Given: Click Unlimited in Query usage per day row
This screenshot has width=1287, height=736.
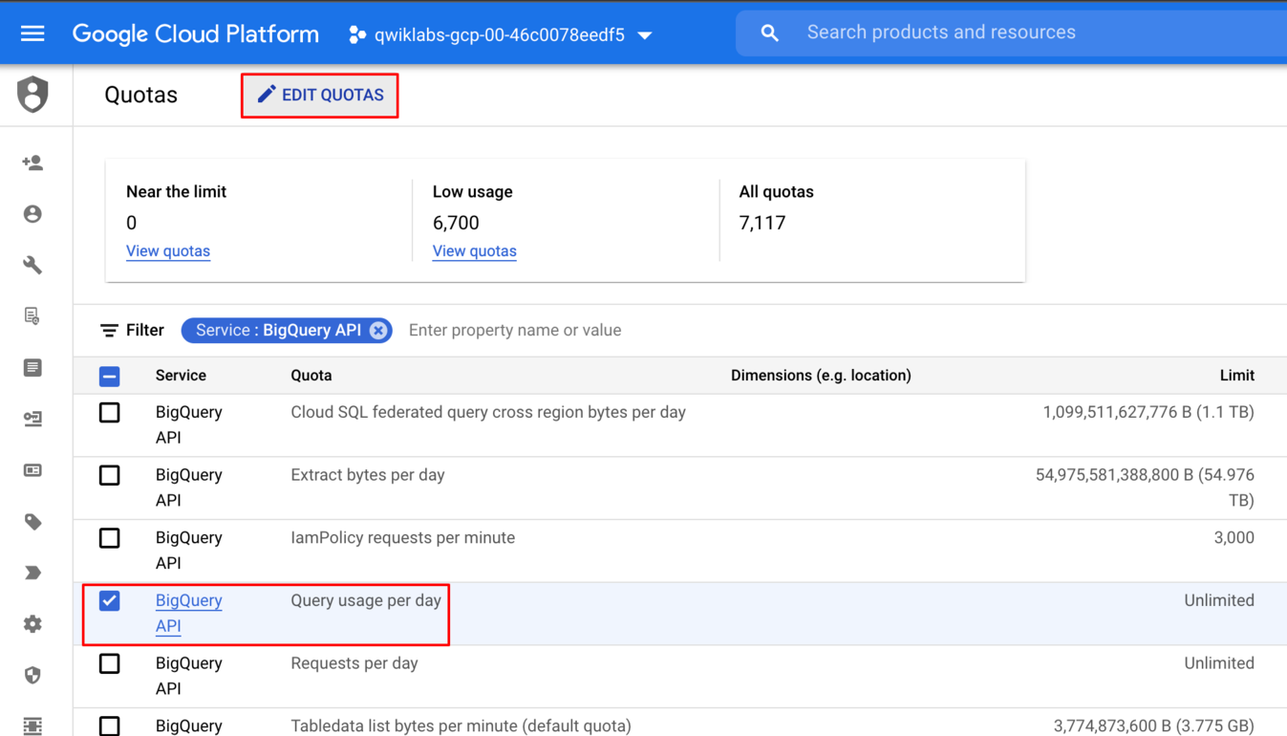Looking at the screenshot, I should [x=1219, y=601].
